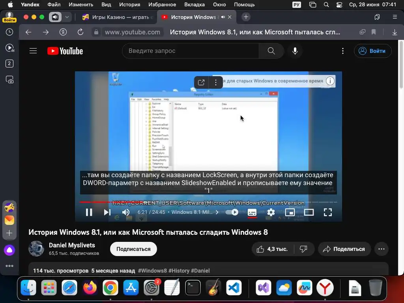Pop out video to separate window
The height and width of the screenshot is (303, 404).
click(x=201, y=82)
